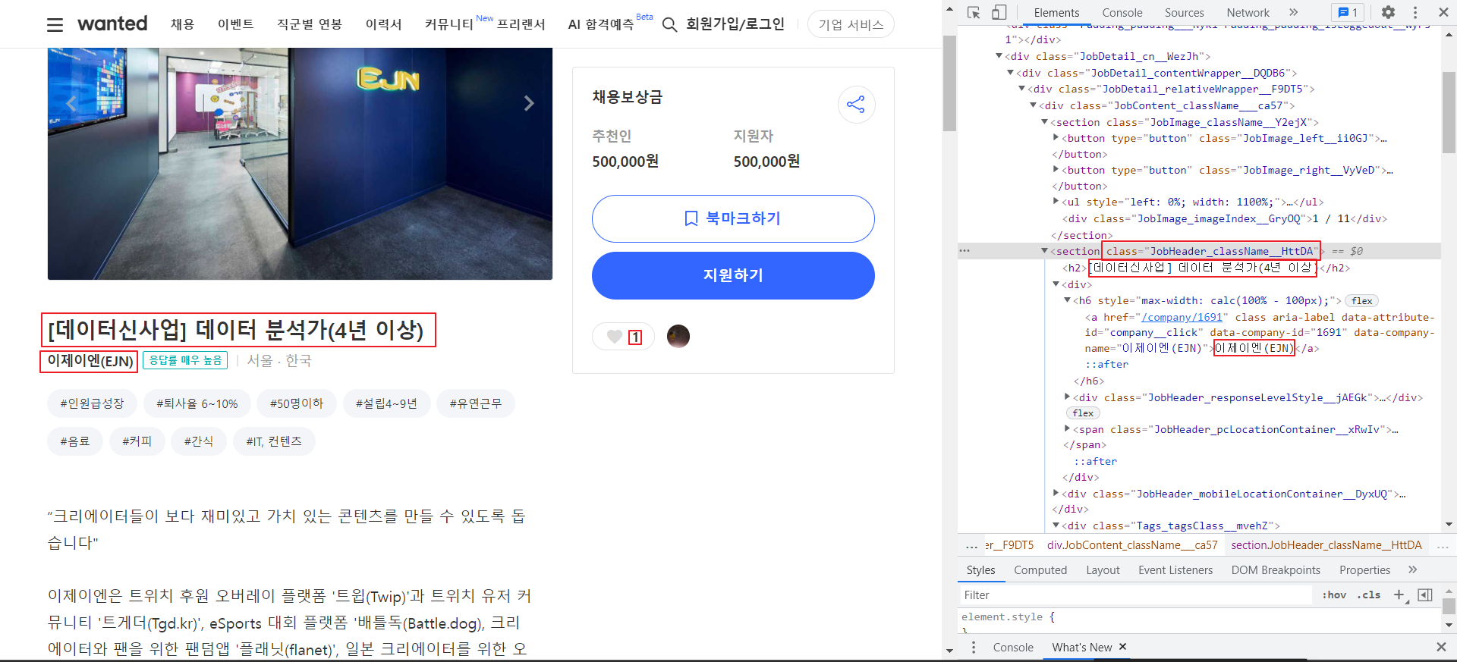This screenshot has height=662, width=1457.
Task: Open 채용 in the site navigation
Action: (182, 24)
